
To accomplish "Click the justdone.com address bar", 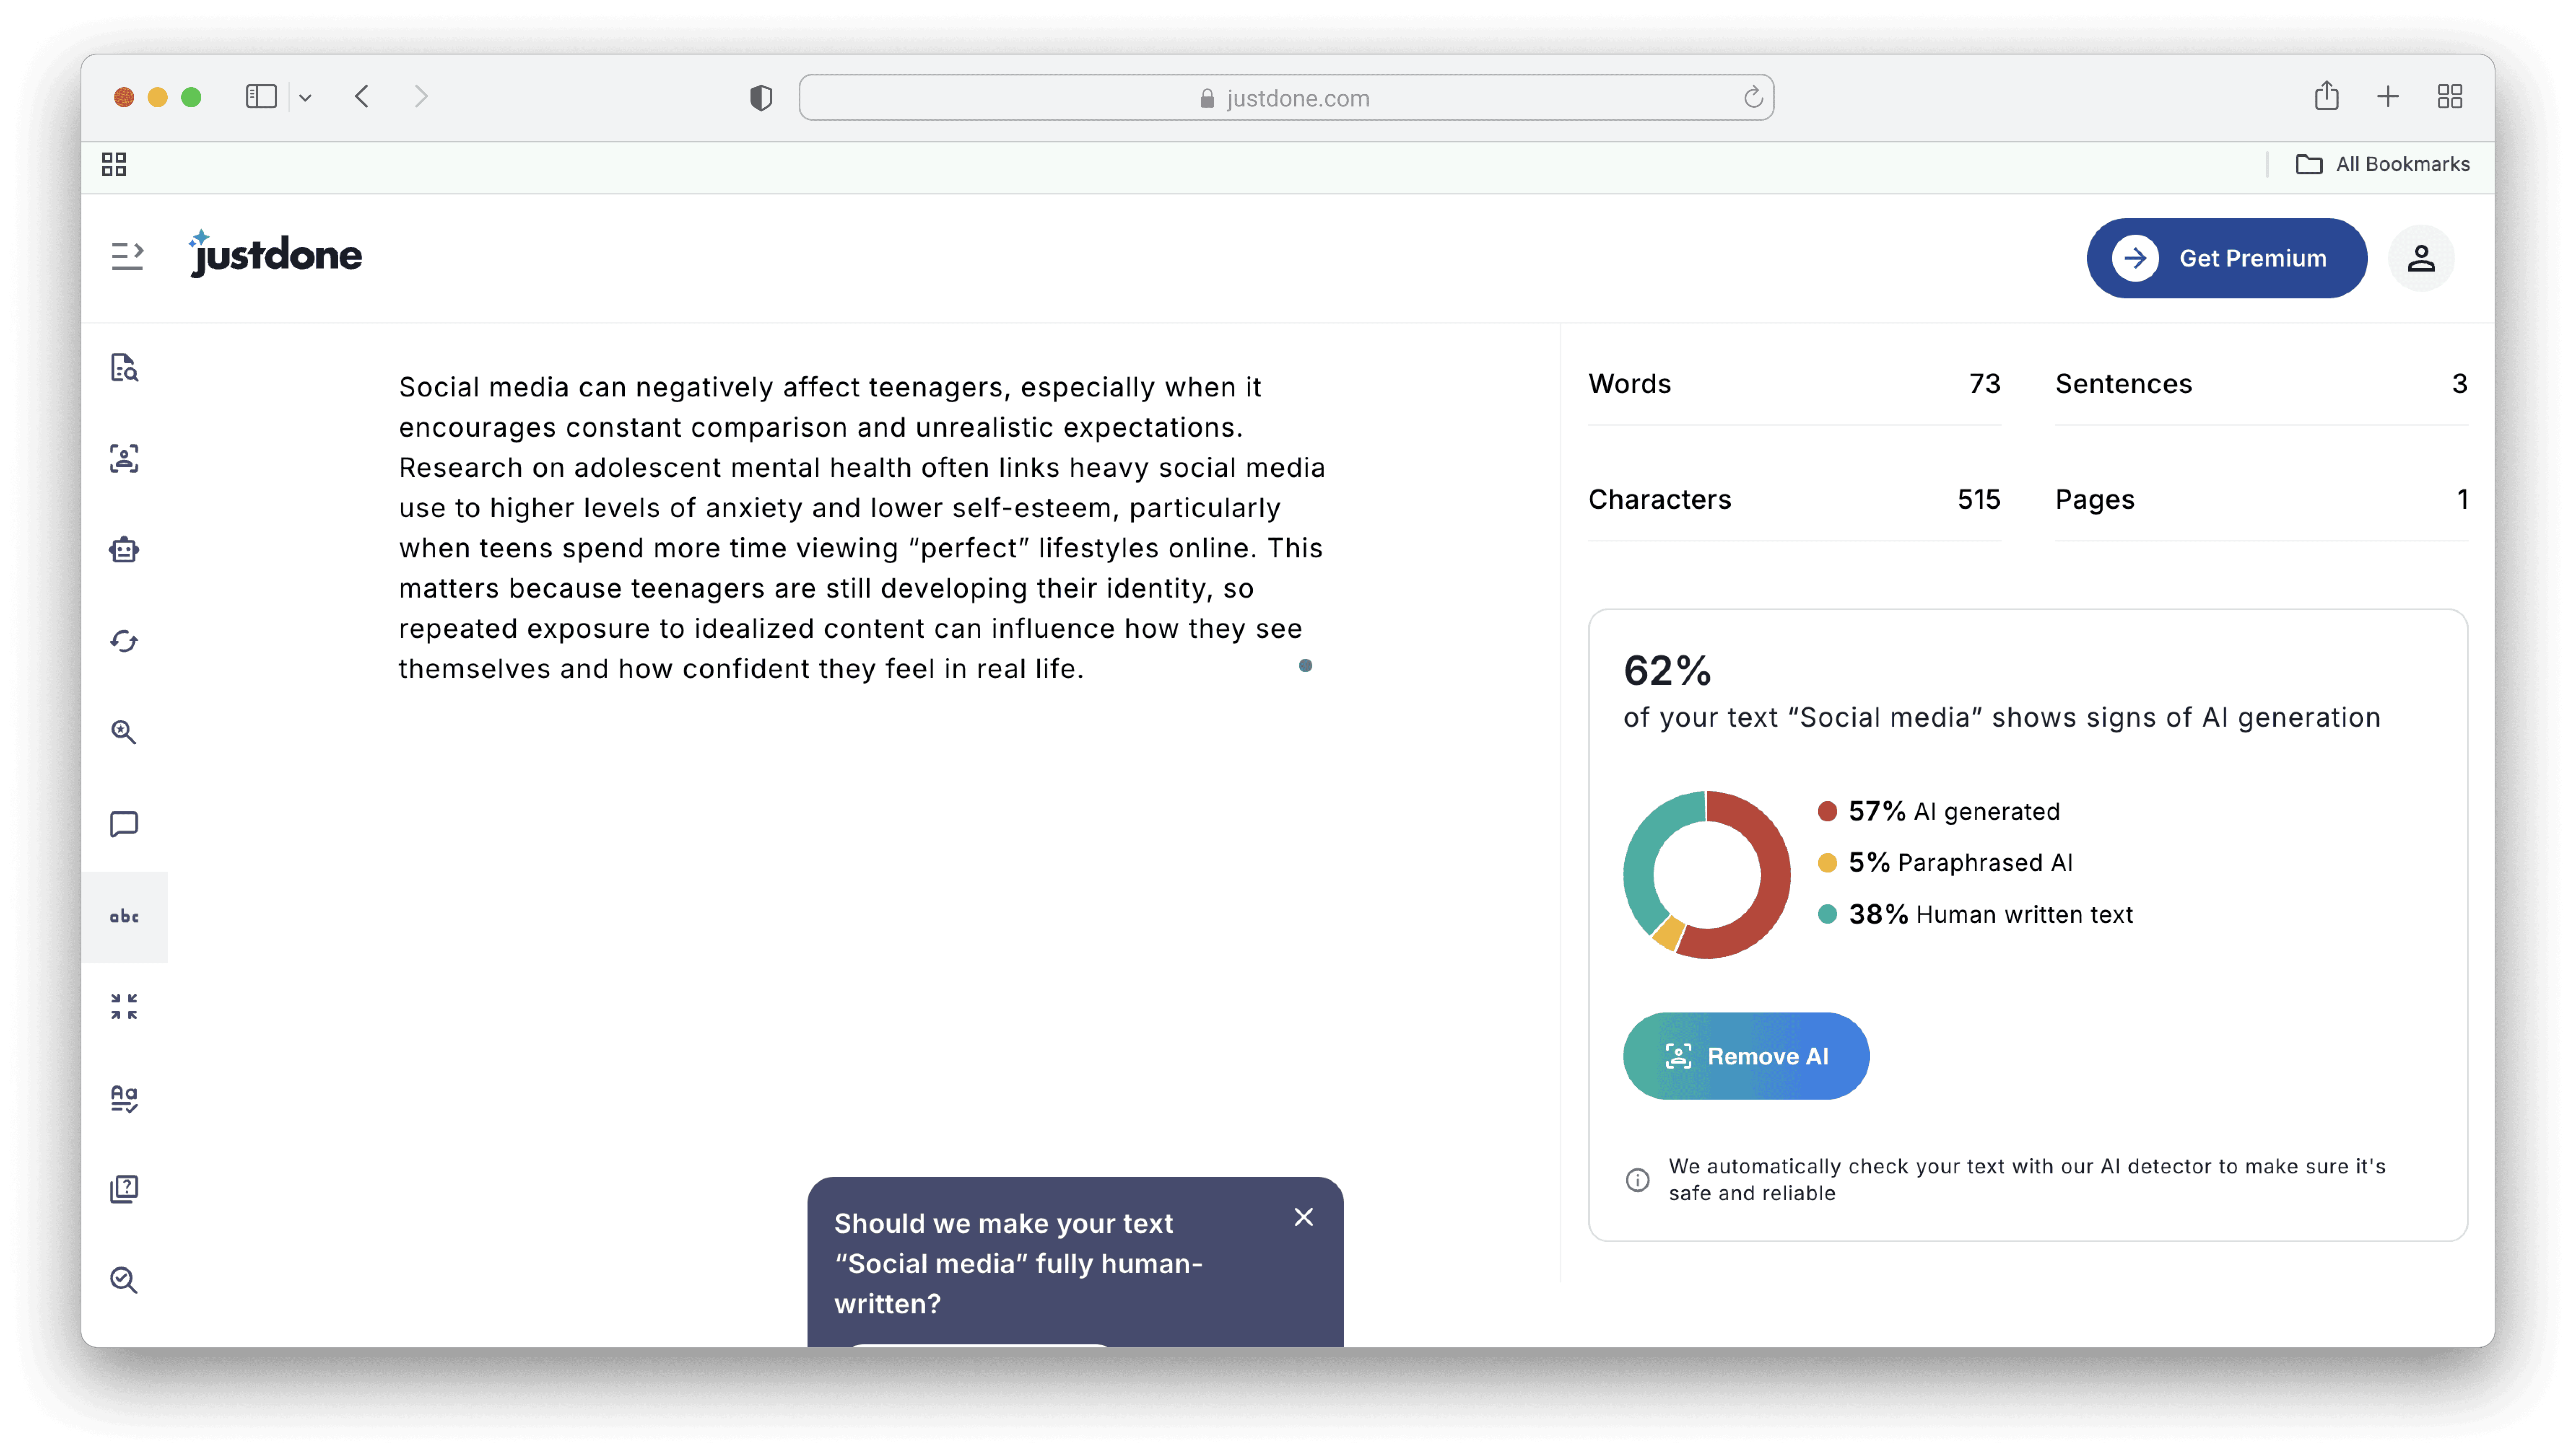I will (x=1286, y=98).
